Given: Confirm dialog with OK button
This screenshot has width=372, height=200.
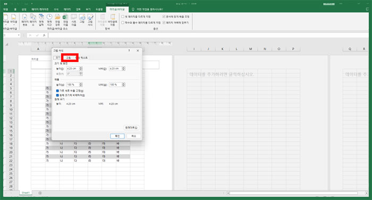Looking at the screenshot, I should pyautogui.click(x=117, y=136).
